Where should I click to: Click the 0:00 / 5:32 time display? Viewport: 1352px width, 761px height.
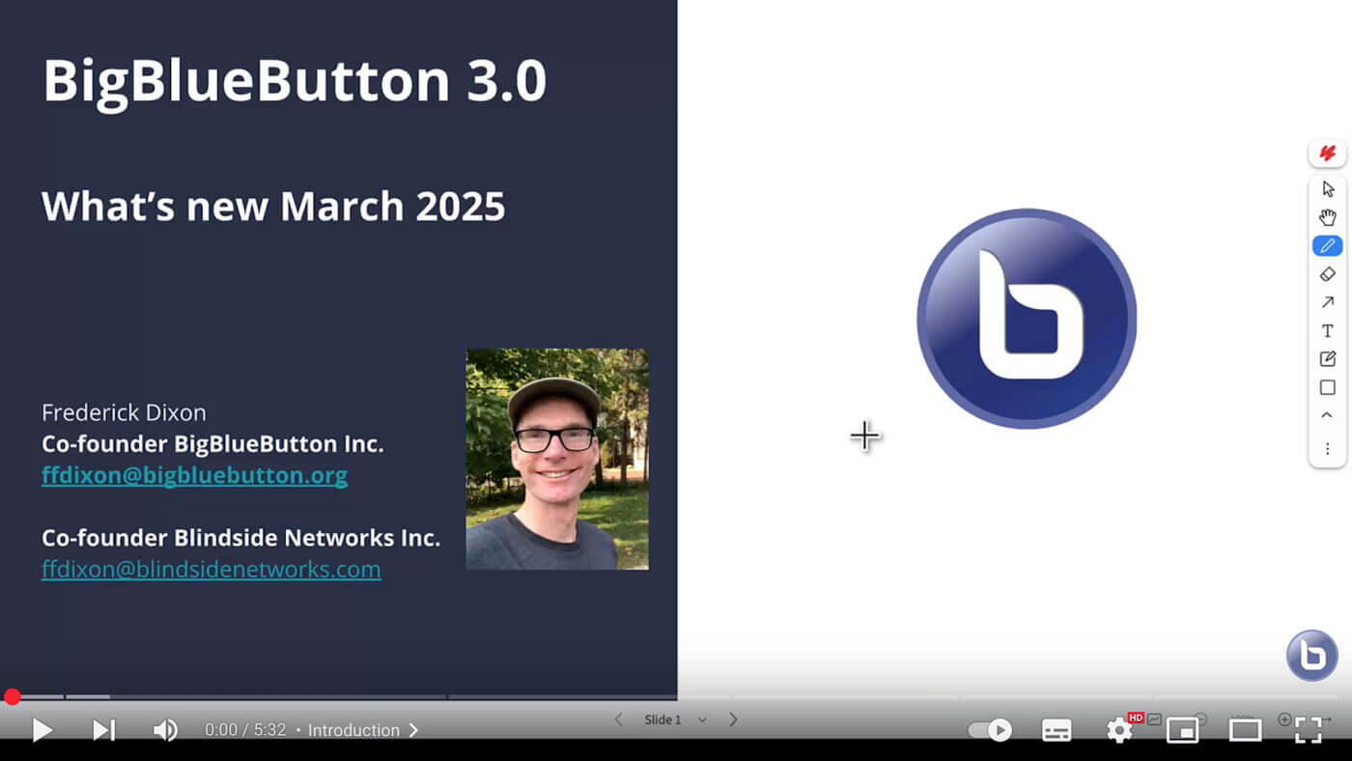coord(245,730)
